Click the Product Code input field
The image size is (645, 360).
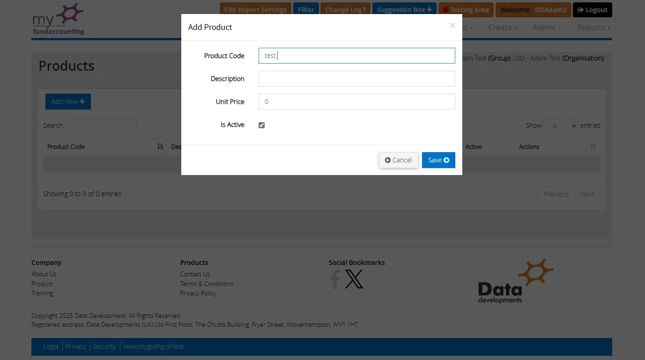tap(356, 56)
